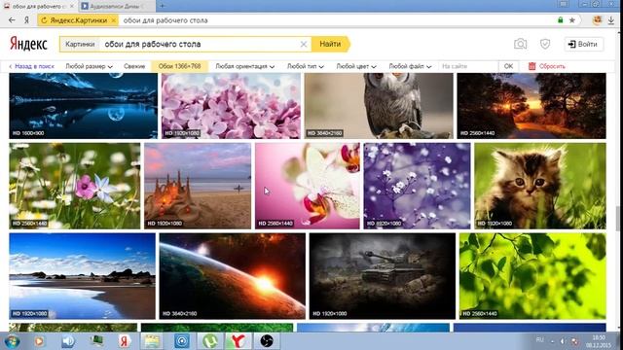Viewport: 623px width, 350px height.
Task: Open the blue sky seashore wallpaper
Action: (x=82, y=276)
